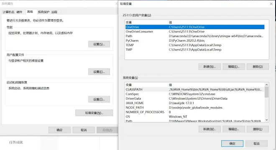The width and height of the screenshot is (276, 150).
Task: Switch to the 硬件 tab
Action: [x=19, y=12]
